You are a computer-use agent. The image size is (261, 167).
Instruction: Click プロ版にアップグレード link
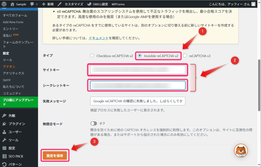click(19, 102)
